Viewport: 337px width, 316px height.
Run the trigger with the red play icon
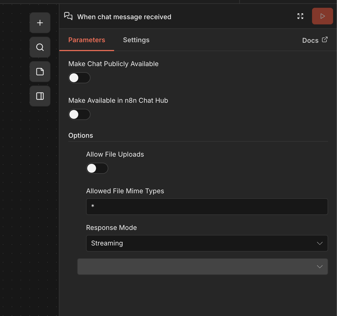[x=322, y=16]
